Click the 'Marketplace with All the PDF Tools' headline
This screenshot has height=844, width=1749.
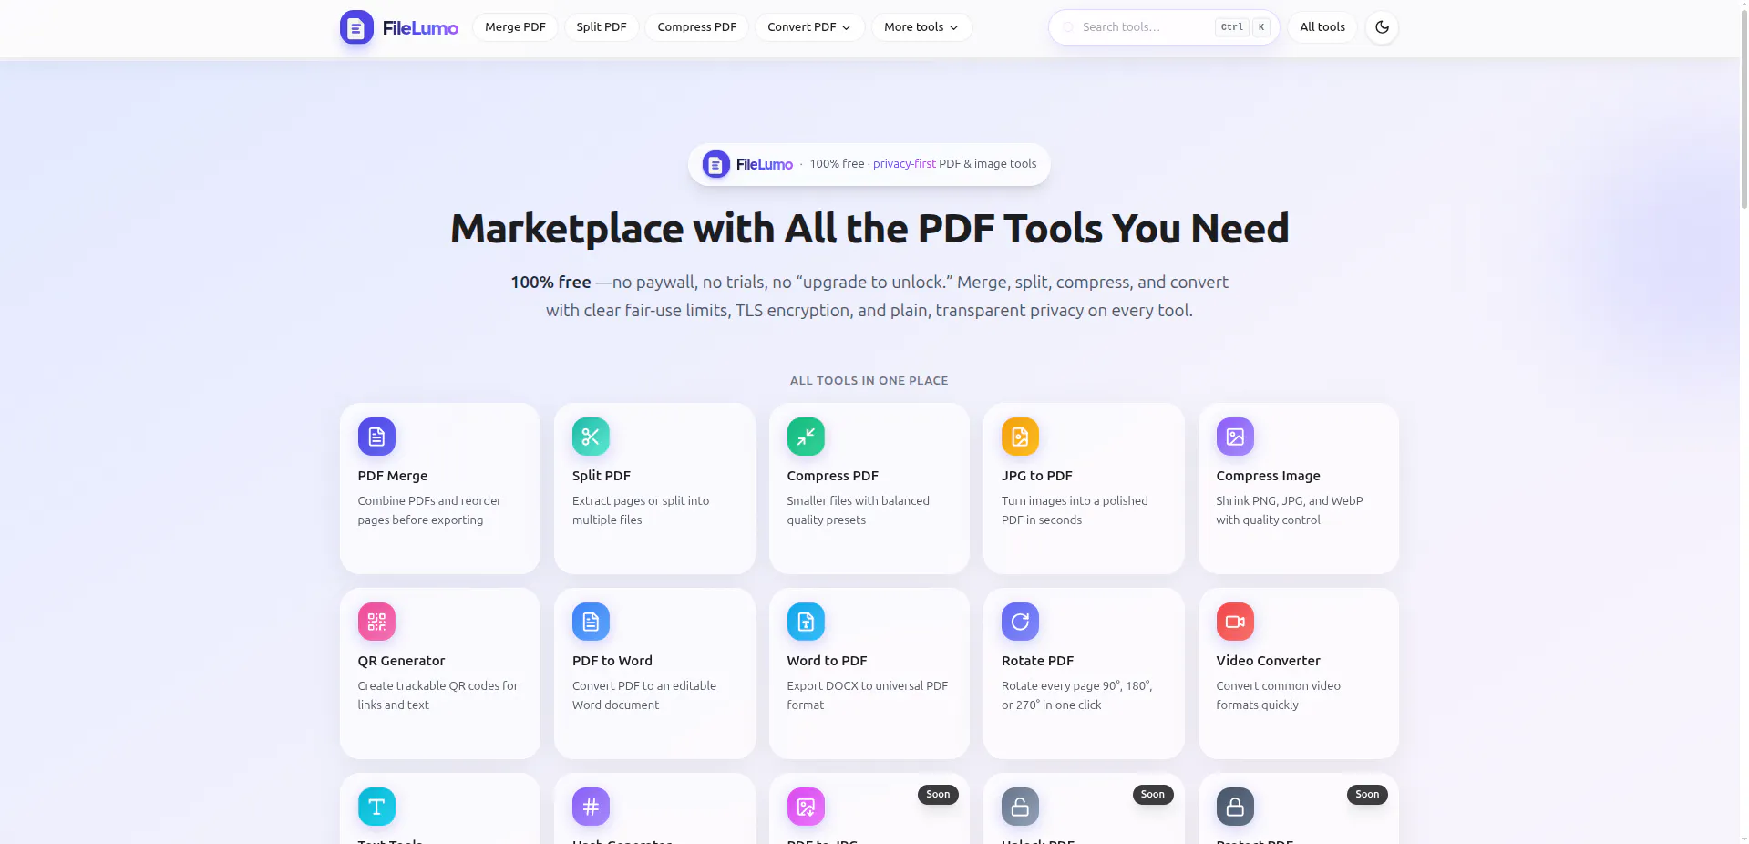coord(869,229)
